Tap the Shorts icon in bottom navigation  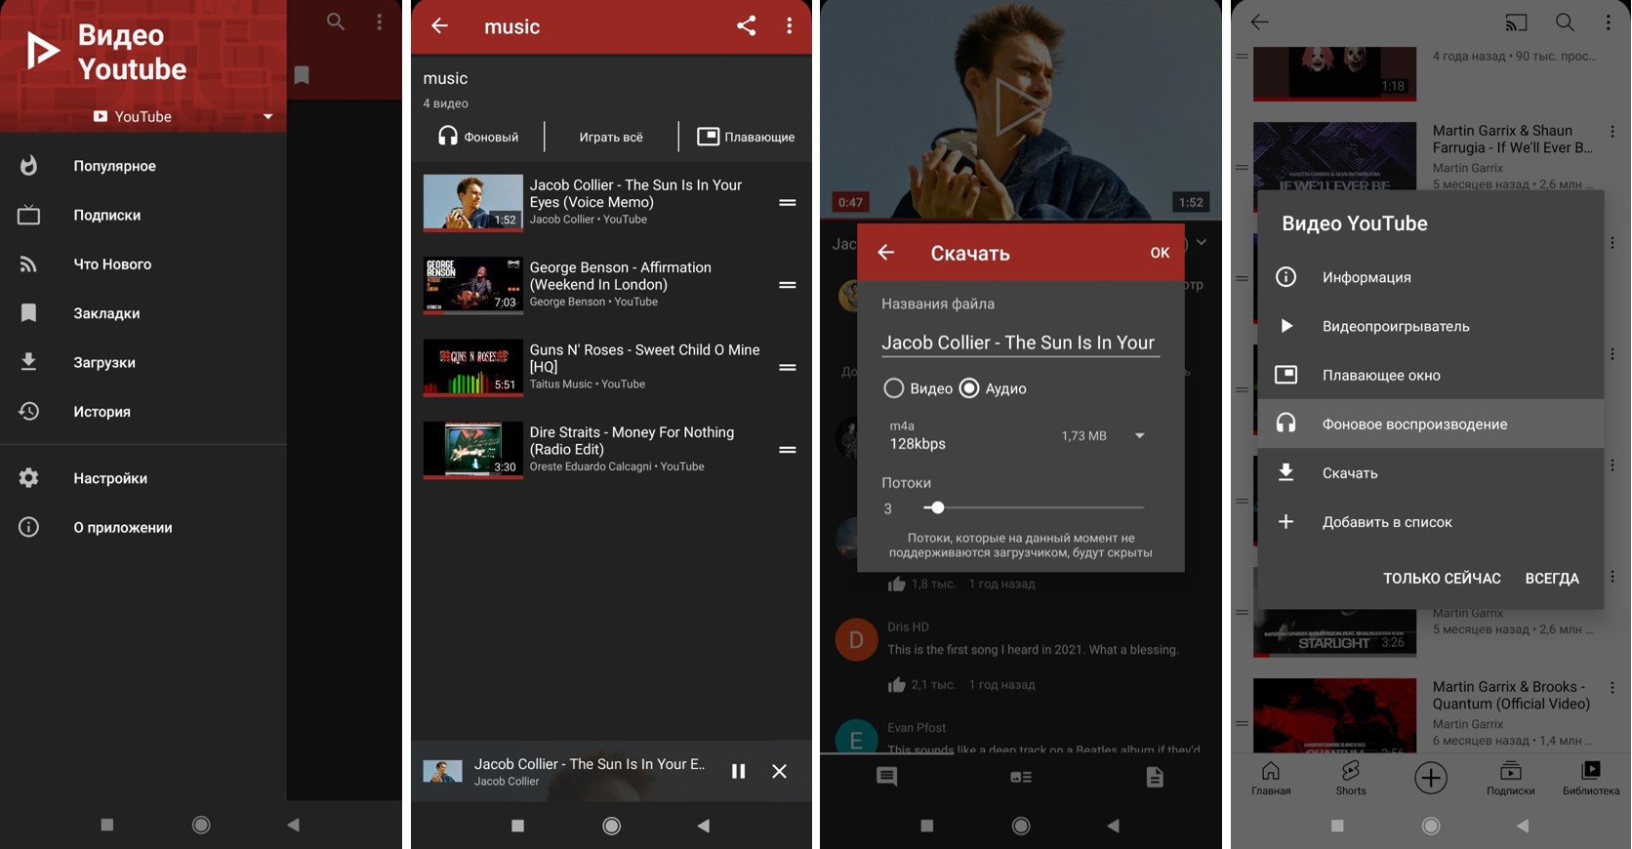[x=1351, y=777]
